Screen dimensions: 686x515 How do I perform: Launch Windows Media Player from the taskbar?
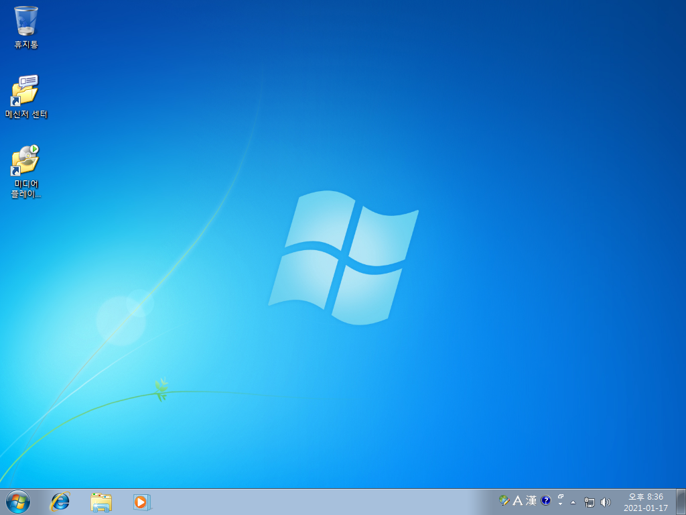pyautogui.click(x=142, y=502)
